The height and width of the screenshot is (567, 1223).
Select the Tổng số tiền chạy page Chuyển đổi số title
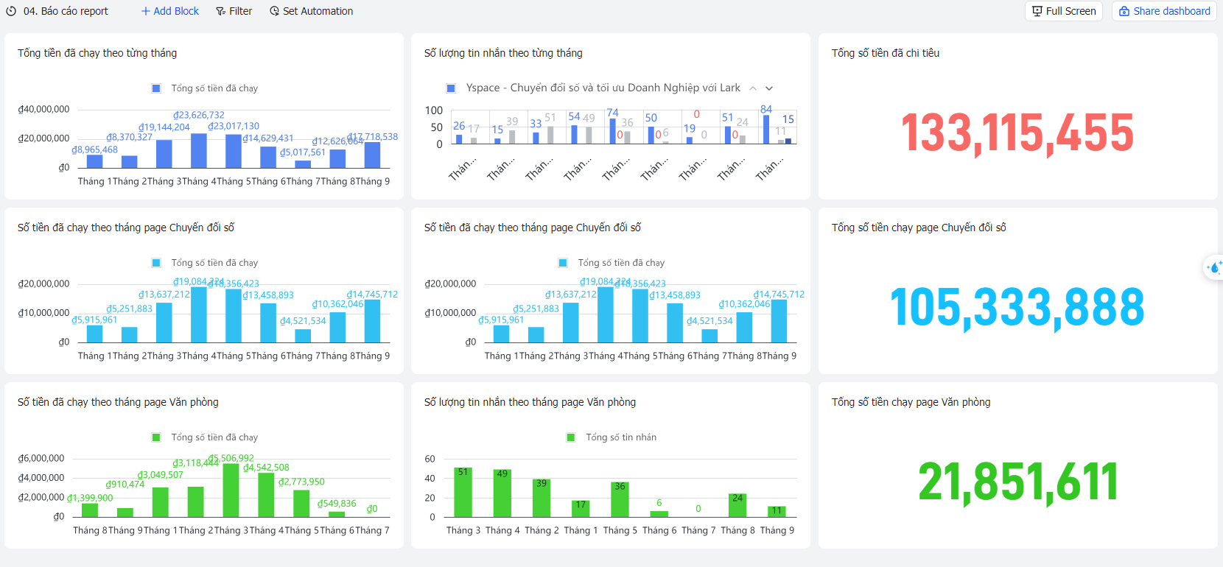[x=919, y=228]
